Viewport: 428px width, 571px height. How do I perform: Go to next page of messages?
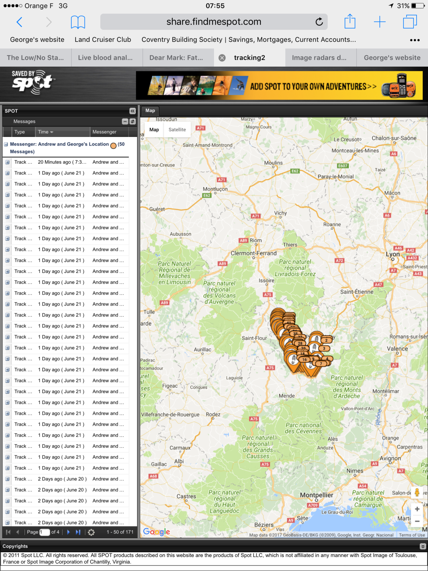point(68,532)
